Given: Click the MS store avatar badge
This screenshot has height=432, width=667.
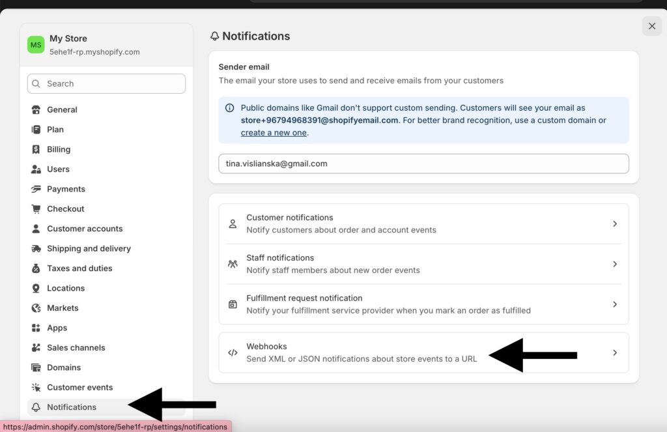Looking at the screenshot, I should tap(36, 45).
